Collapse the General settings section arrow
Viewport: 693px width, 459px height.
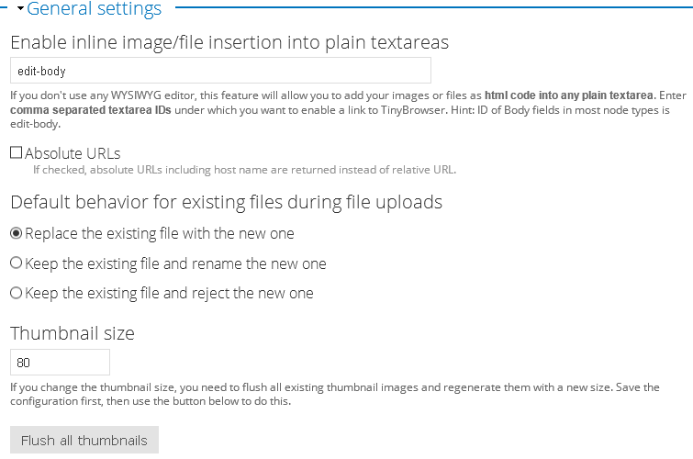(20, 10)
